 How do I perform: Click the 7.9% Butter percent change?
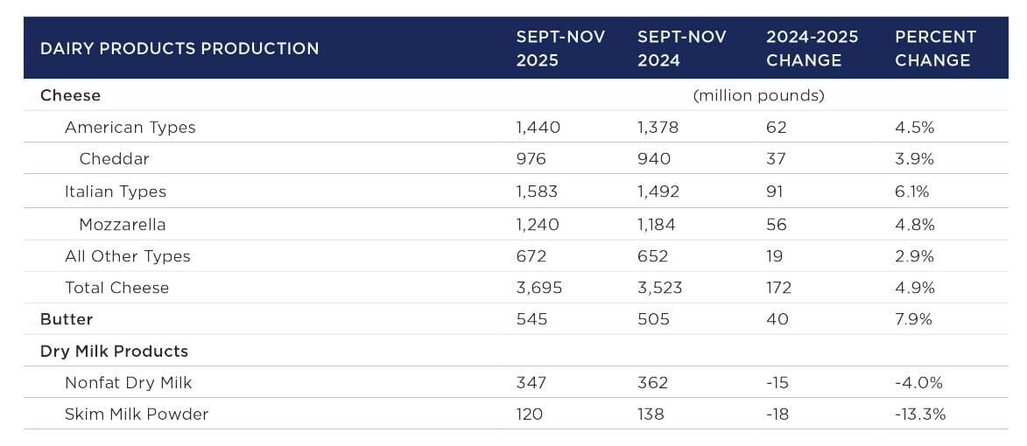click(x=913, y=319)
